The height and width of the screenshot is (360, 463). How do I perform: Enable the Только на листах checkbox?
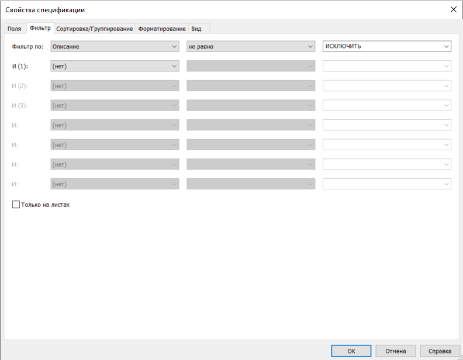click(16, 205)
